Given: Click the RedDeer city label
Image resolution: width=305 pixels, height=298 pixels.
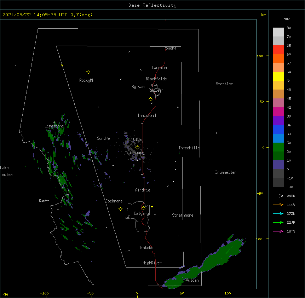Looking at the screenshot, I should point(156,90).
